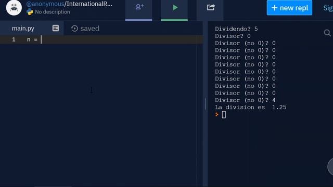
Task: Click the 'La division es 1.25' output
Action: [x=251, y=108]
